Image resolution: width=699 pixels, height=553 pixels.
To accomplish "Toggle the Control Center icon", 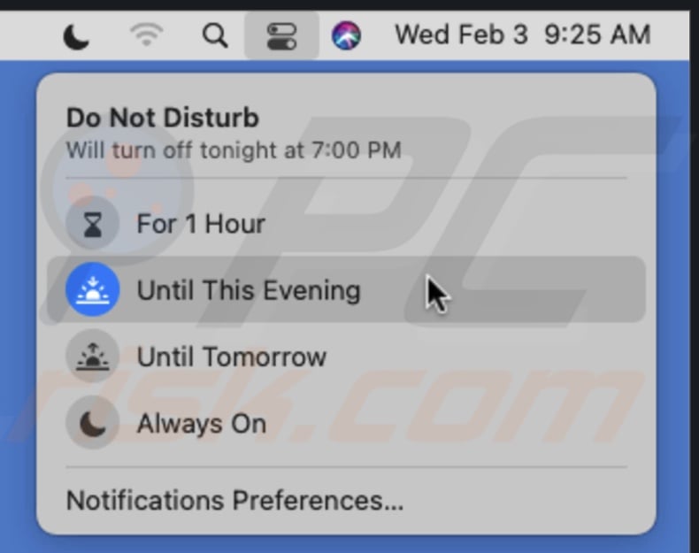I will click(x=281, y=35).
